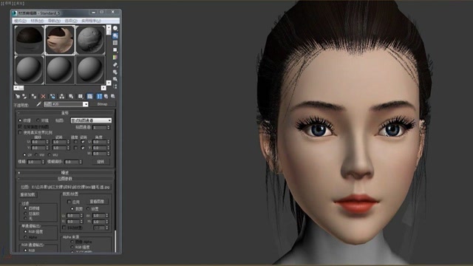Toggle the U tile checkbox

[x=83, y=142]
